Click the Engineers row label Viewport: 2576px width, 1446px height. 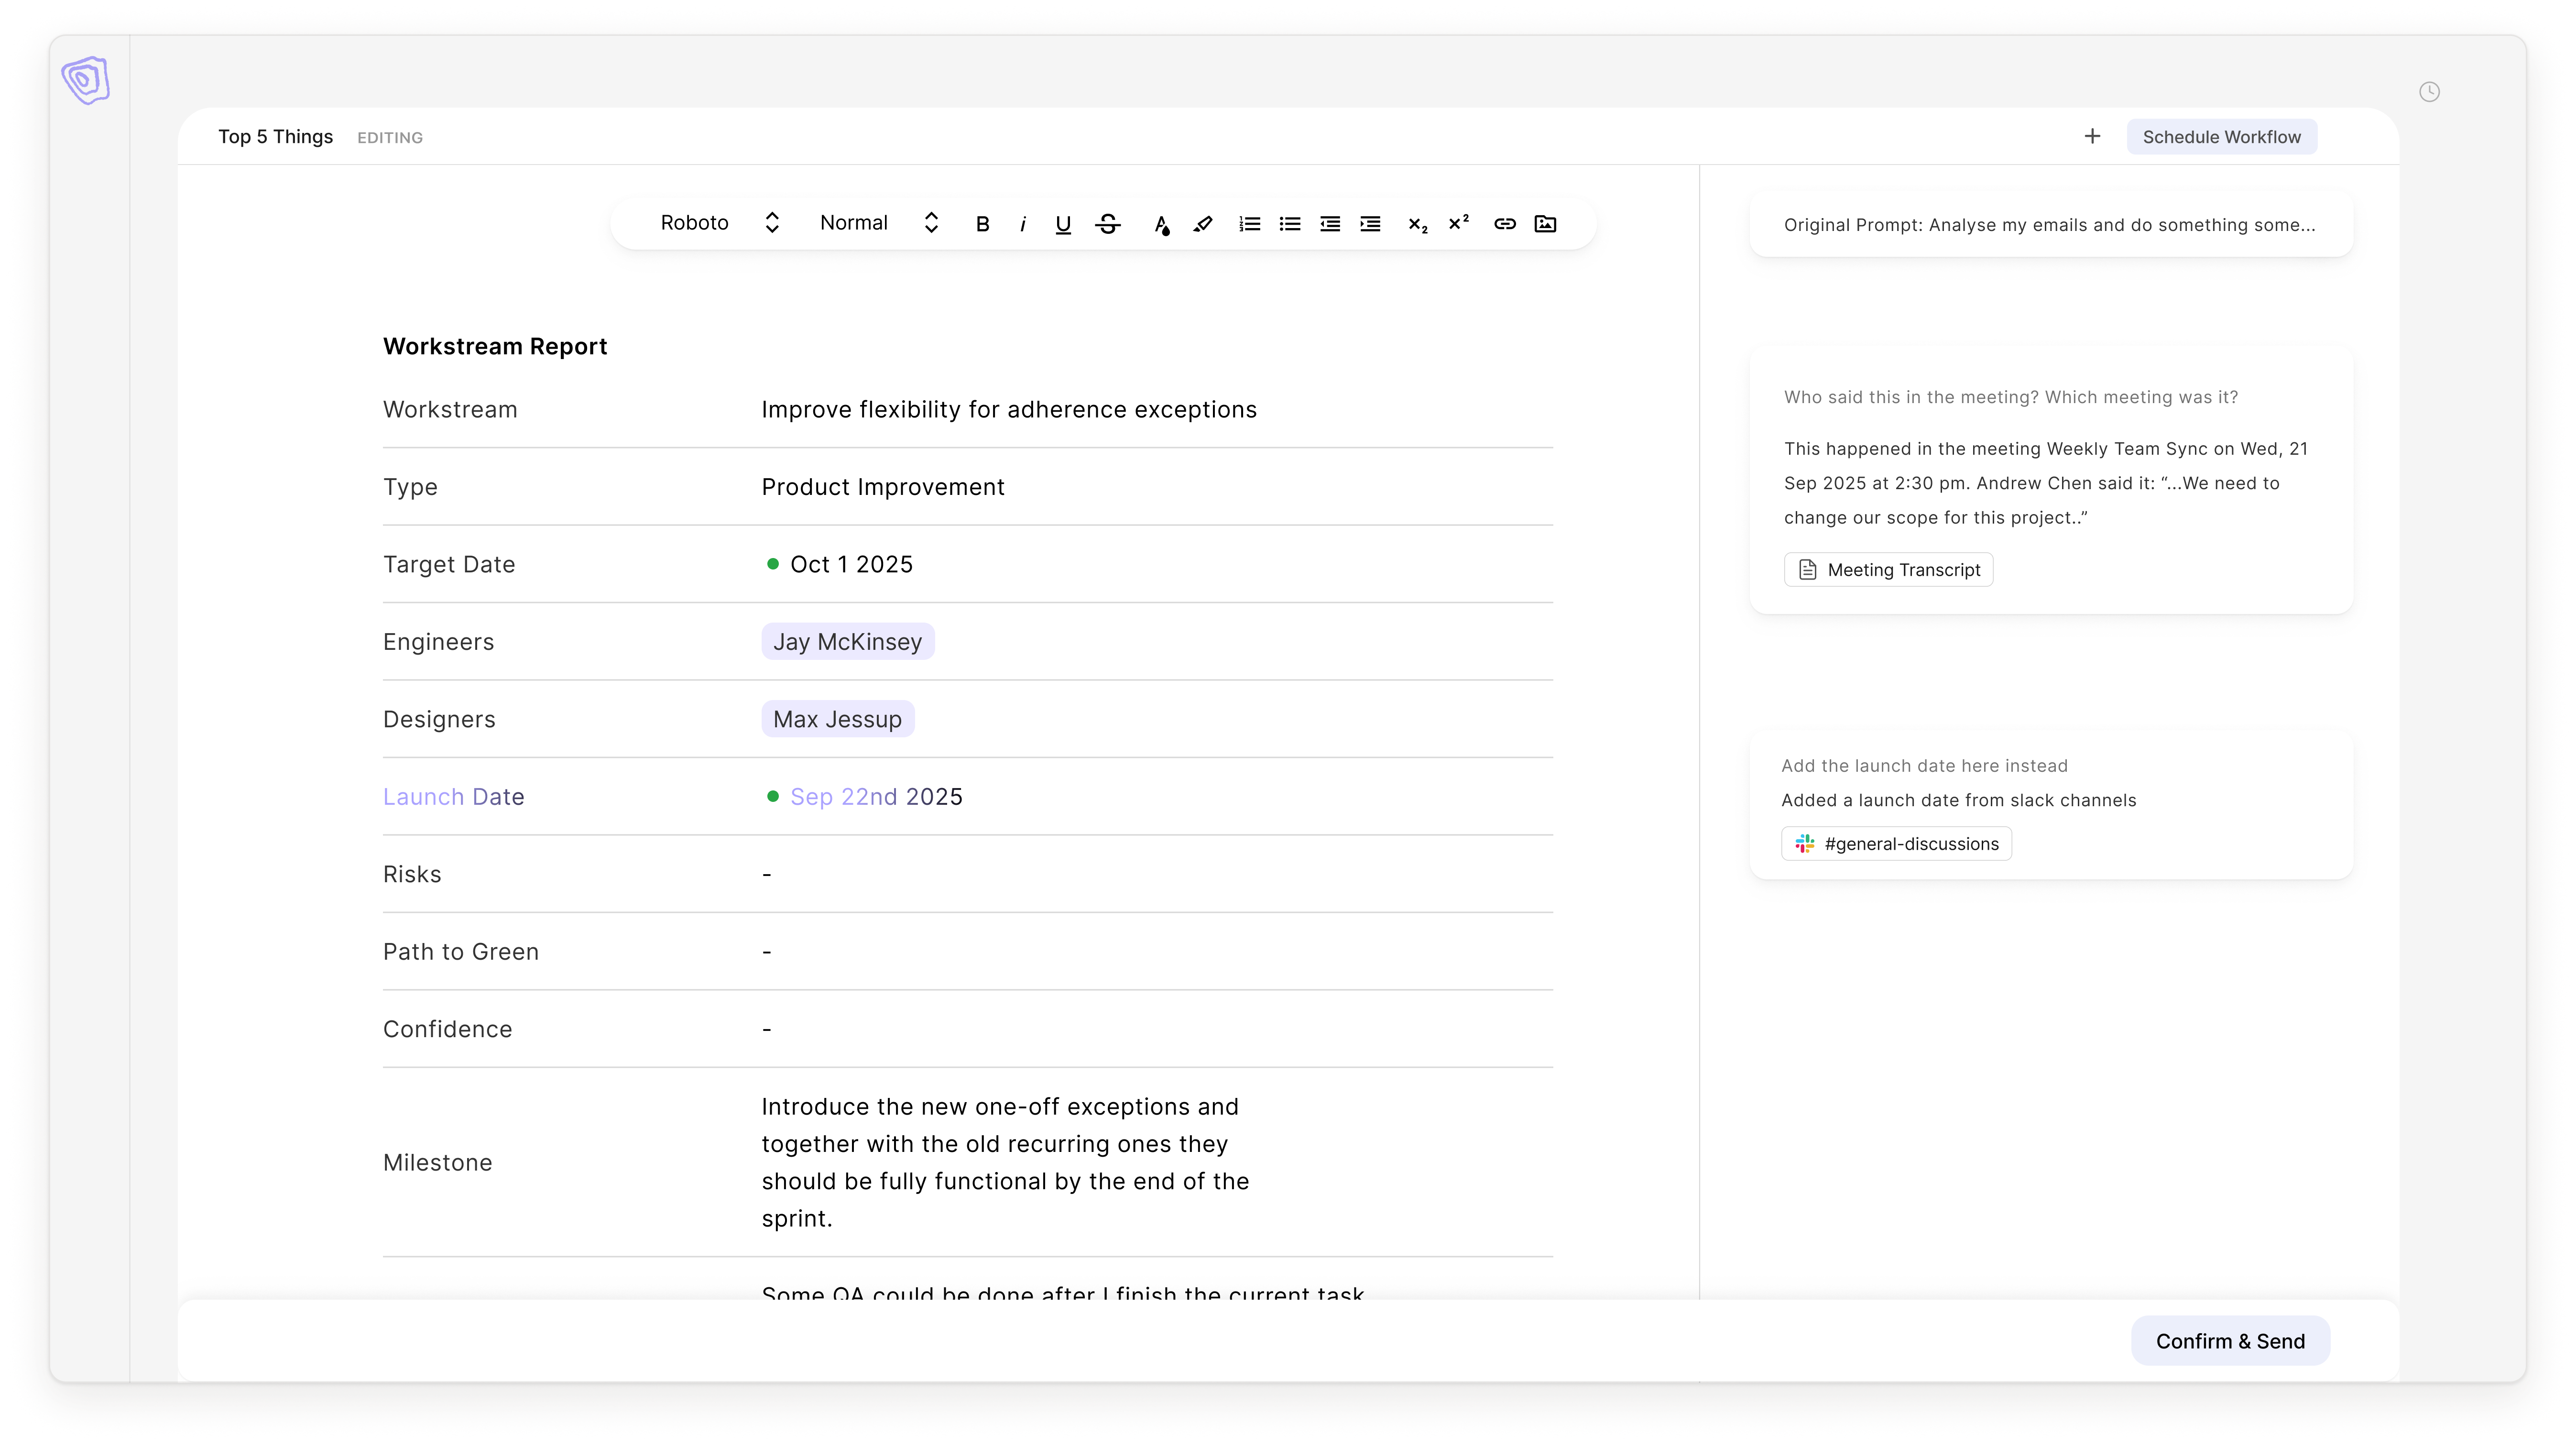438,642
